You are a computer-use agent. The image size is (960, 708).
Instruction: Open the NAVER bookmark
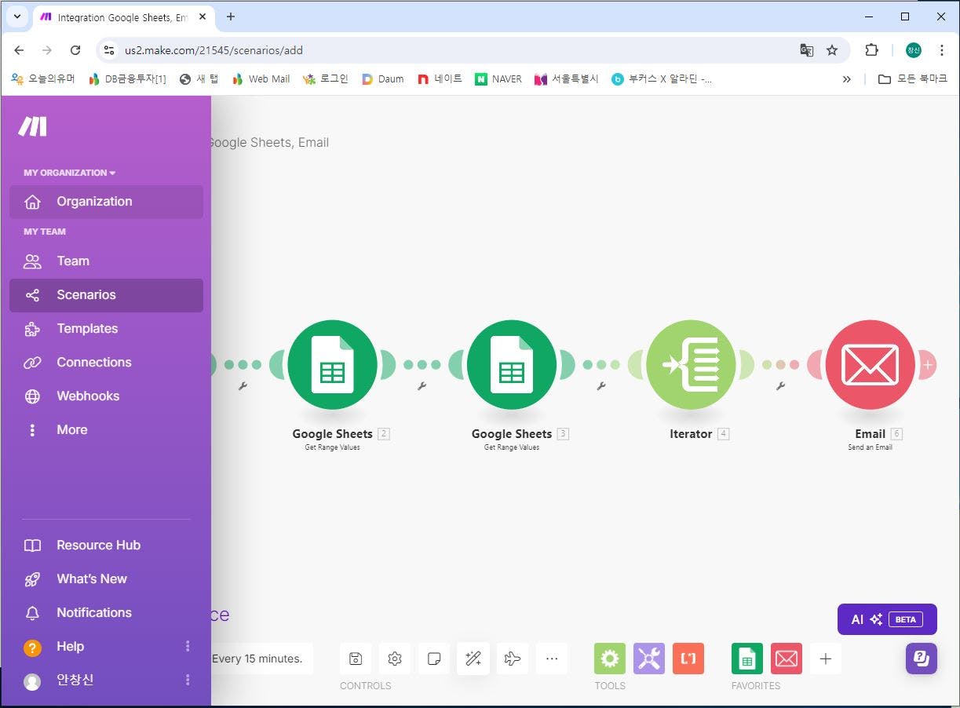(498, 79)
